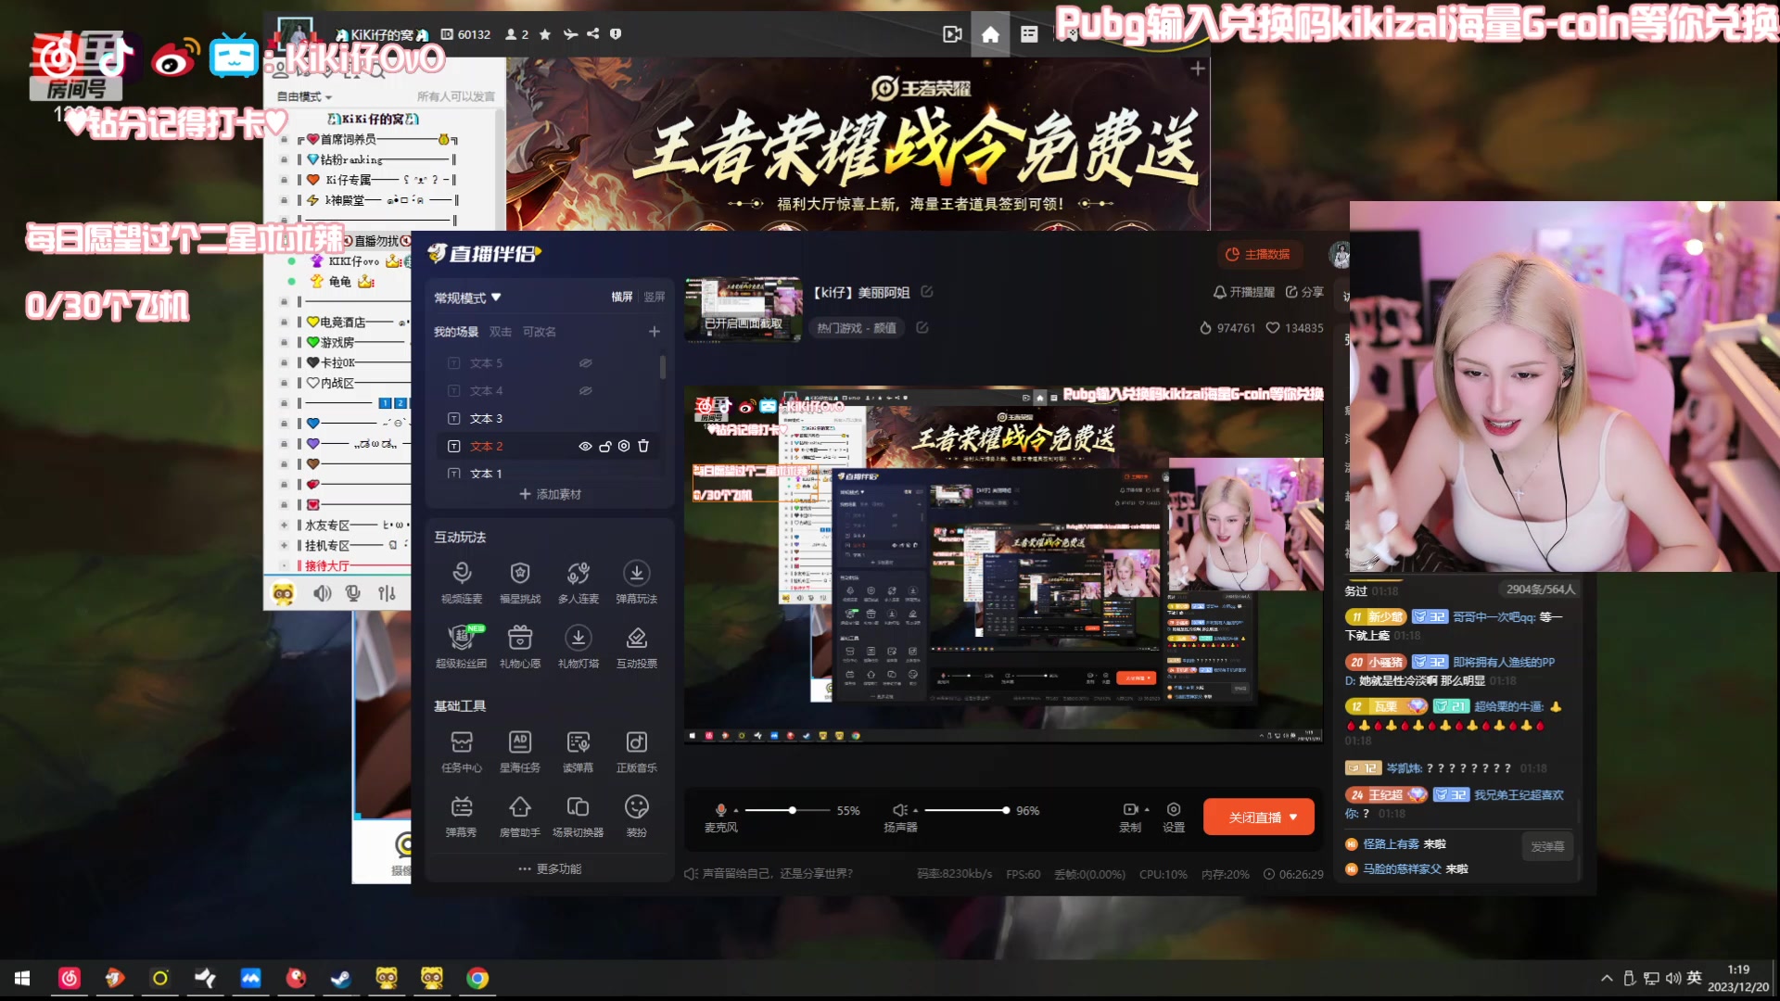Open the arrow on 关闭直播 button
This screenshot has width=1780, height=1001.
(x=1293, y=817)
